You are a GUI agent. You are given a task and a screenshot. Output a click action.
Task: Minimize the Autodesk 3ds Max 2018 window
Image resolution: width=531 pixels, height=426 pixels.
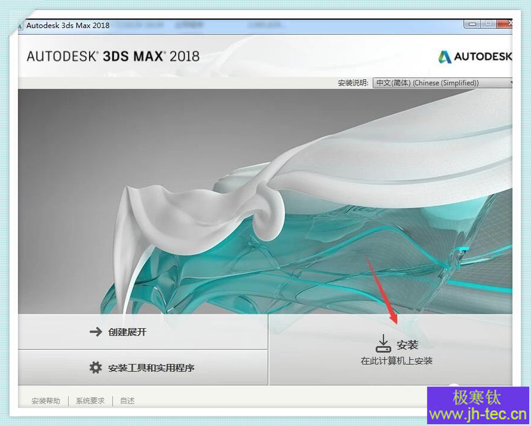pos(472,24)
